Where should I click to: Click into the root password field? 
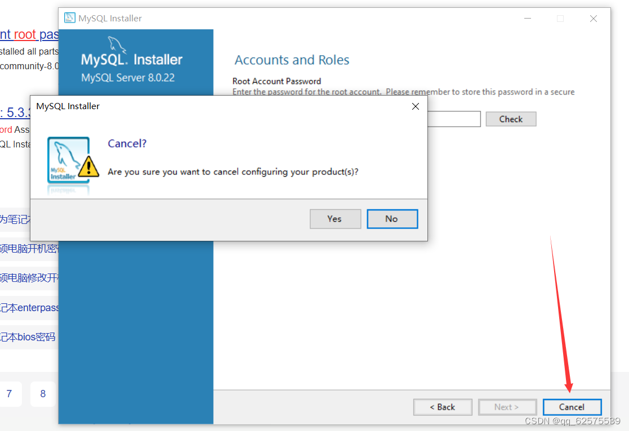[x=454, y=119]
